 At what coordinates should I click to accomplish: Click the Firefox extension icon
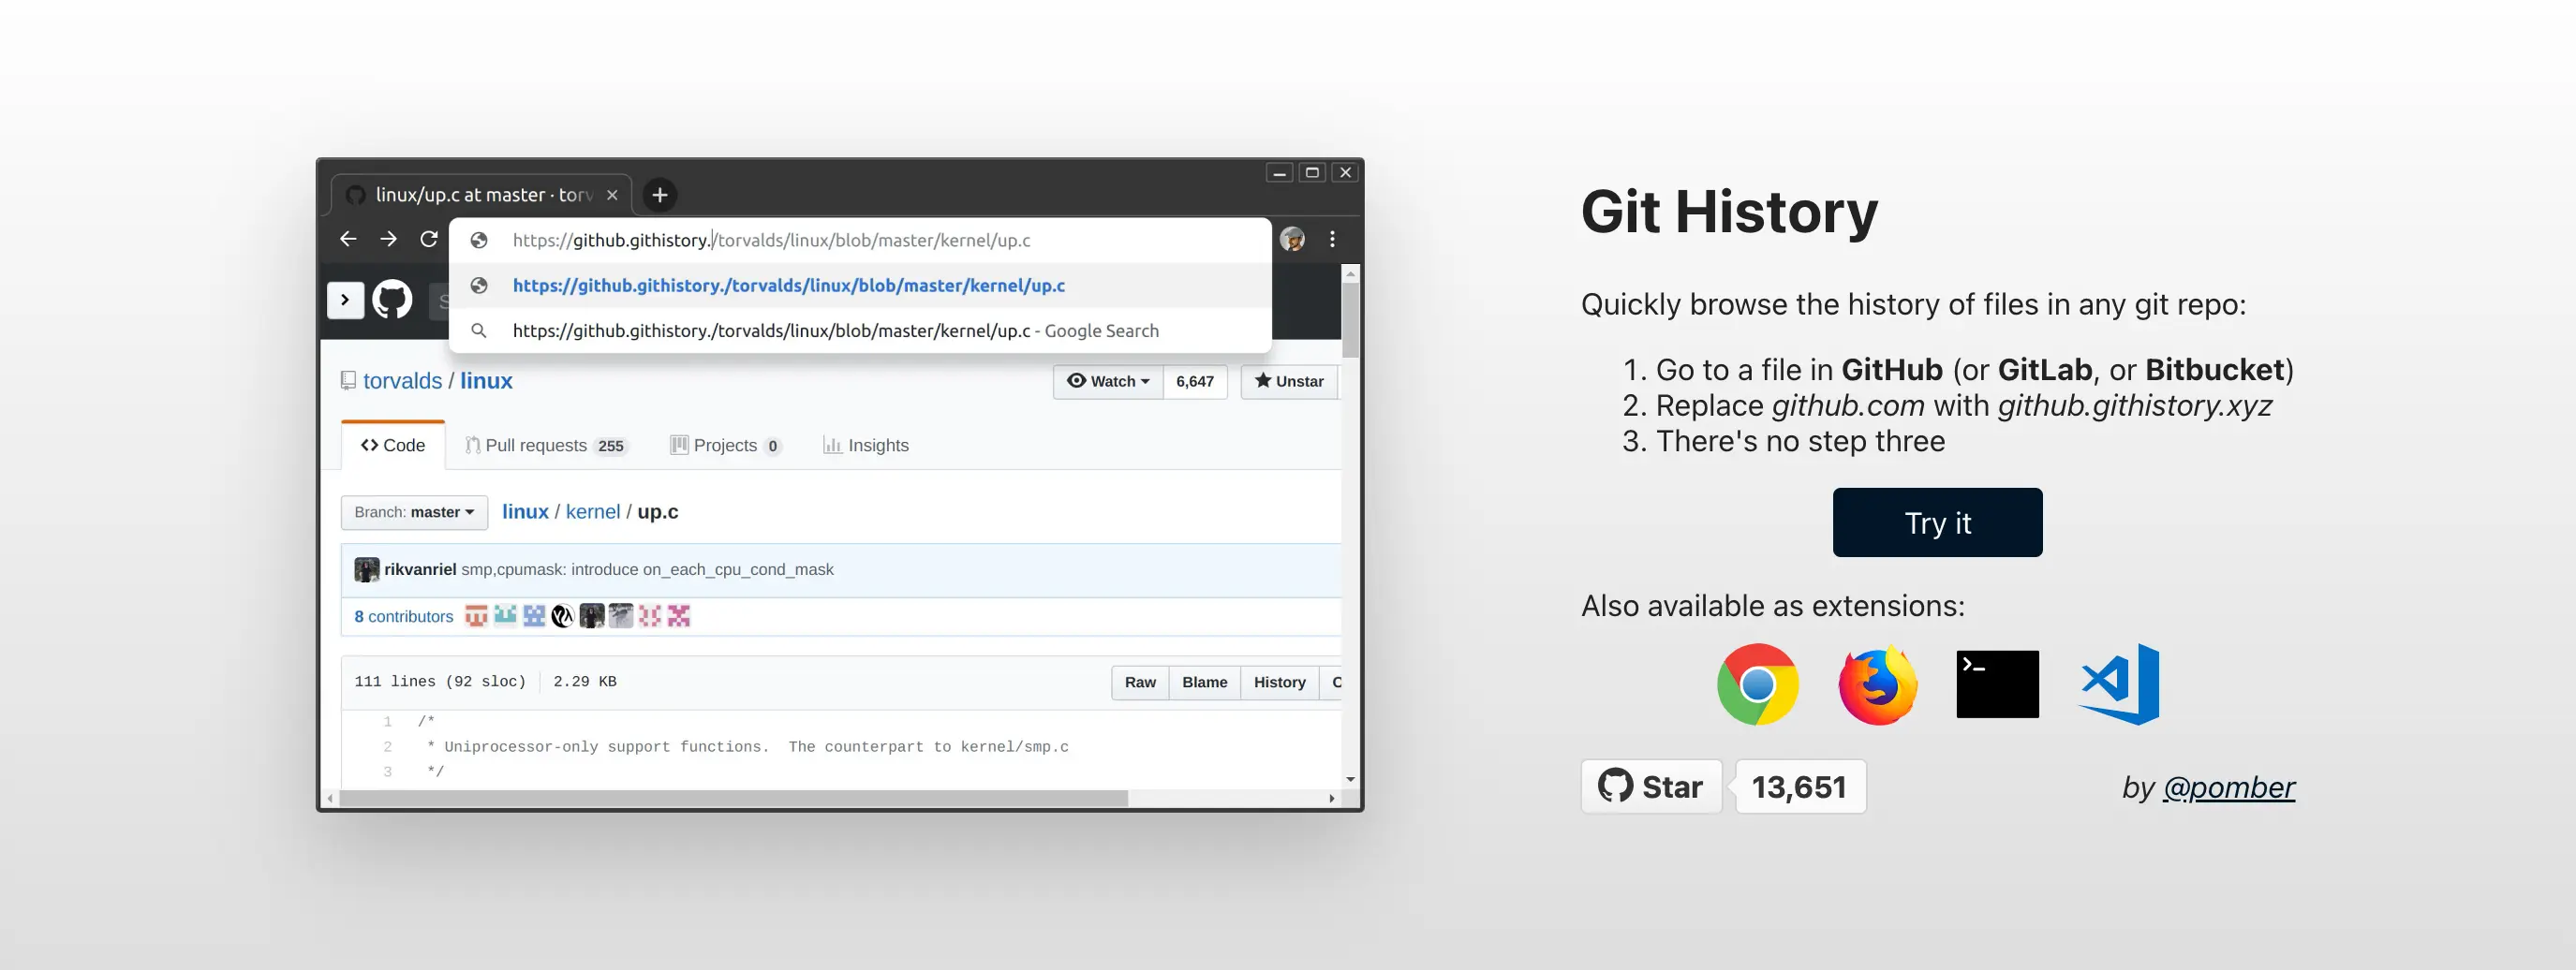(1877, 684)
